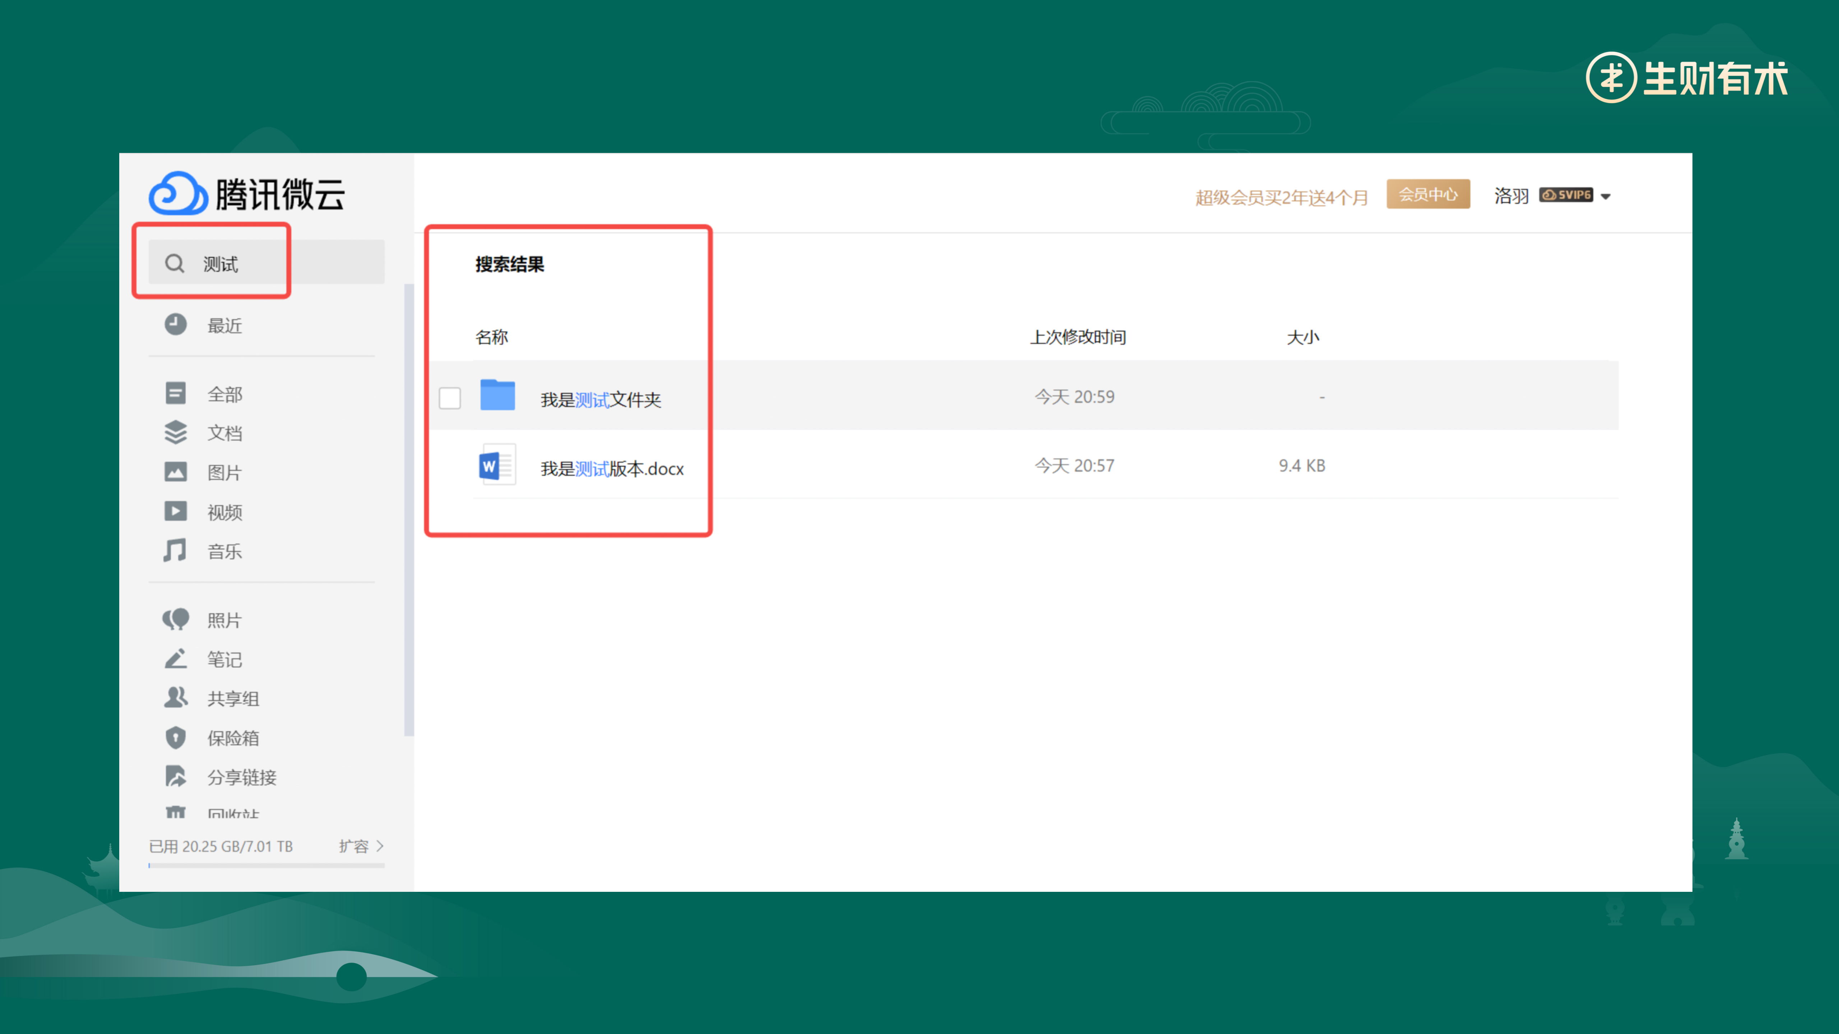
Task: Click the 会员中心 button
Action: 1428,194
